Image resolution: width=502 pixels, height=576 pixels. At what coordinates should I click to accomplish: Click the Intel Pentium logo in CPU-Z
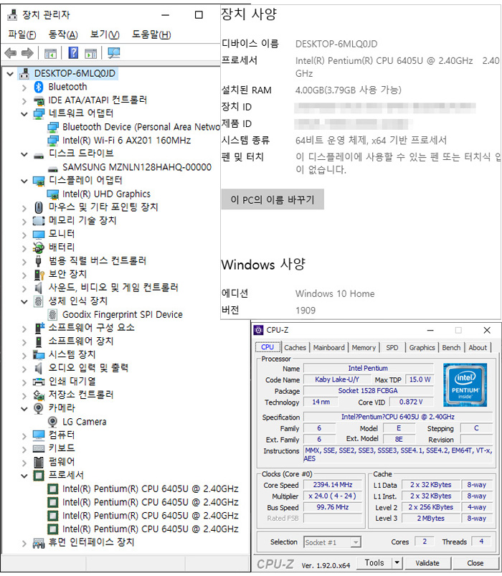pos(465,384)
